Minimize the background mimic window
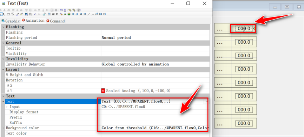Screen dimensions: 304x137 coord(275,7)
